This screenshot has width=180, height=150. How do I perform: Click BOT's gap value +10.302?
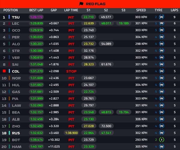point(54,140)
